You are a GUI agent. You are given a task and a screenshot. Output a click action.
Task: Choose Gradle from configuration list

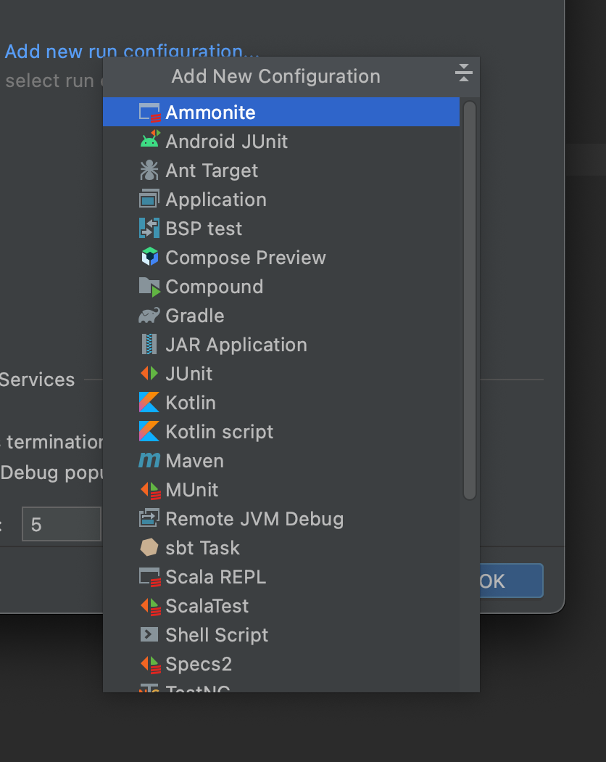tap(281, 316)
